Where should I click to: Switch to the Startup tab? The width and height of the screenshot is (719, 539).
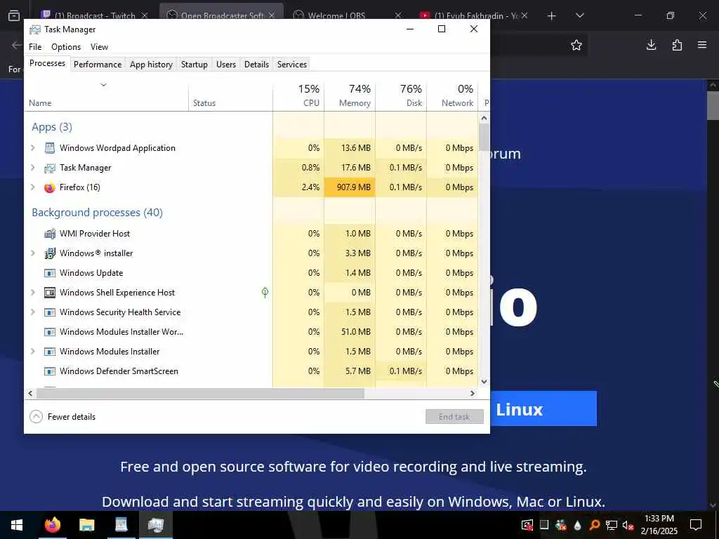pos(194,65)
